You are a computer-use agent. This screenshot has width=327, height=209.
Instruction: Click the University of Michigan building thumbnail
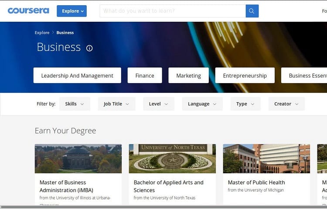tap(266, 158)
